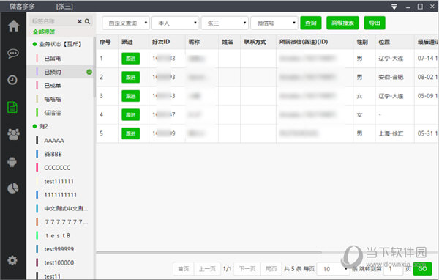The image size is (439, 280).
Task: Click the green GO button
Action: [x=422, y=269]
